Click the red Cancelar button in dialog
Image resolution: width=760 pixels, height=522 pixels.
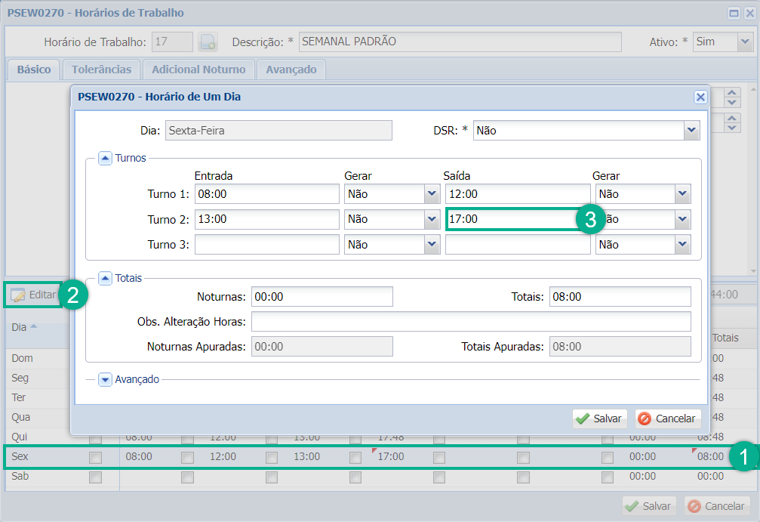[668, 419]
